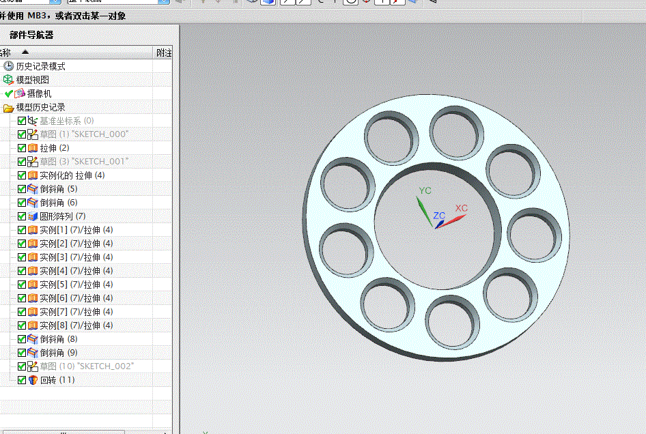
Task: Click the Model History folder icon
Action: (8, 108)
